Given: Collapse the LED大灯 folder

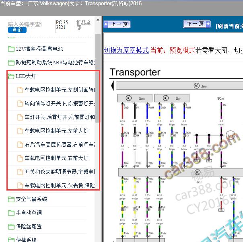Looking at the screenshot, I should click(26, 76).
